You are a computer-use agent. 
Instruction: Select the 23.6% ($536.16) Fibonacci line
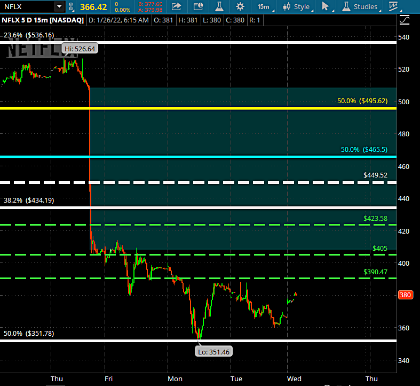(x=198, y=42)
